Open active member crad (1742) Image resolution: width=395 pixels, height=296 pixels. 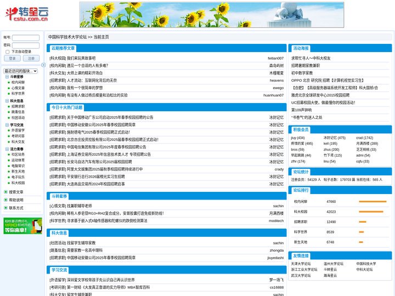pyautogui.click(x=364, y=138)
